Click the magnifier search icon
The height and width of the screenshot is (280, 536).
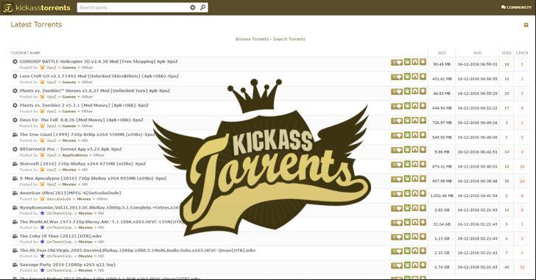pyautogui.click(x=202, y=7)
